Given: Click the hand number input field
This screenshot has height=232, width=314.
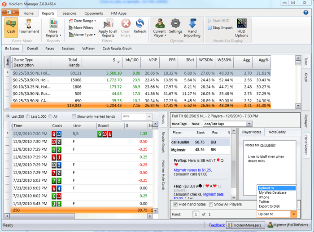Looking at the screenshot, I should [x=196, y=214].
